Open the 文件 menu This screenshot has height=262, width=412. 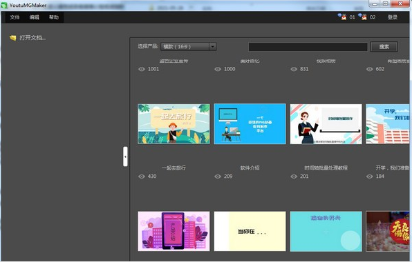pyautogui.click(x=15, y=17)
